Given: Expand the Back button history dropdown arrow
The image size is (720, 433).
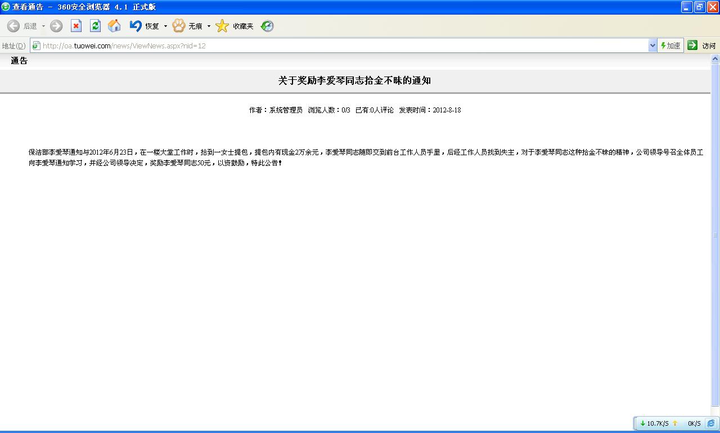Looking at the screenshot, I should [44, 26].
